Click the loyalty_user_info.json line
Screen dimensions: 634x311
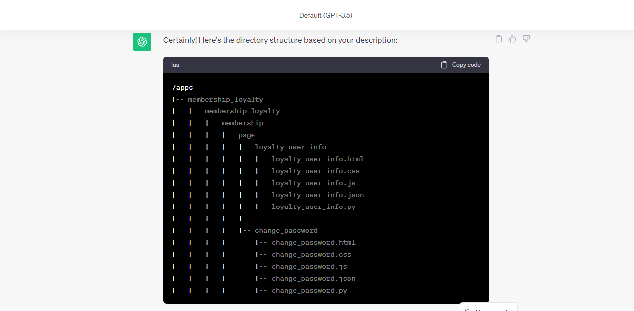click(318, 195)
